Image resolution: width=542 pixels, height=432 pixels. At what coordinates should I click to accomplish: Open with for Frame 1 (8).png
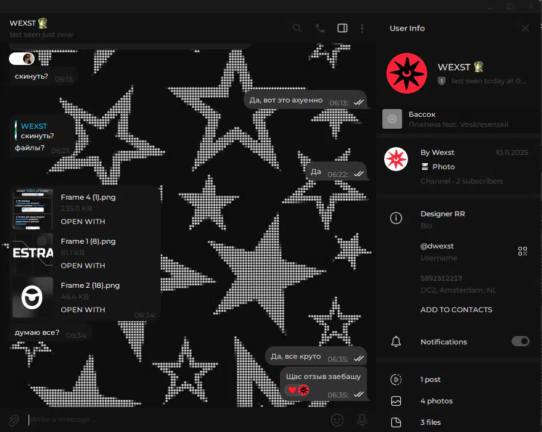click(83, 266)
